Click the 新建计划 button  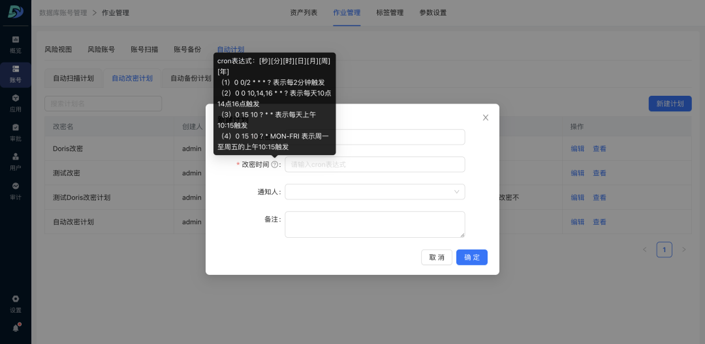coord(670,104)
